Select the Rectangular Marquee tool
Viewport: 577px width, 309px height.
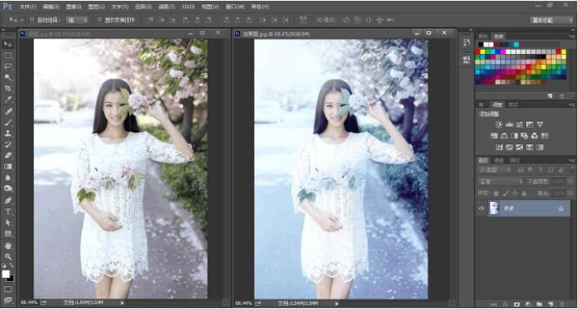pos(7,56)
